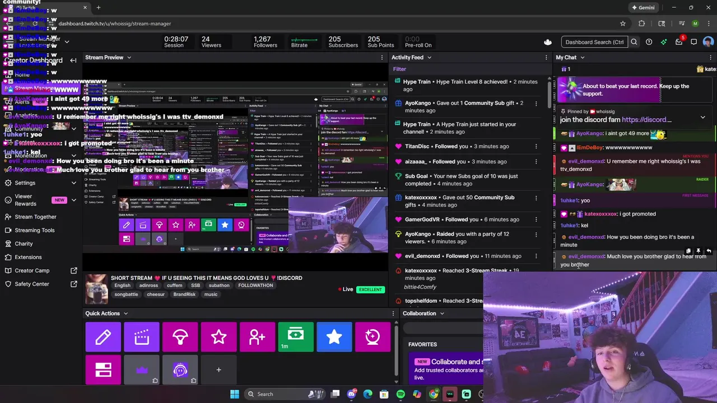The image size is (717, 403).
Task: Open Stream Preview panel options kebab
Action: [382, 58]
